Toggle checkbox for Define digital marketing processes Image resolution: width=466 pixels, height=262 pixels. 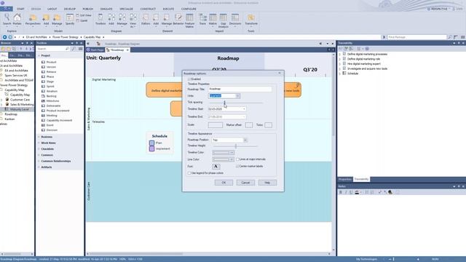[x=344, y=54]
